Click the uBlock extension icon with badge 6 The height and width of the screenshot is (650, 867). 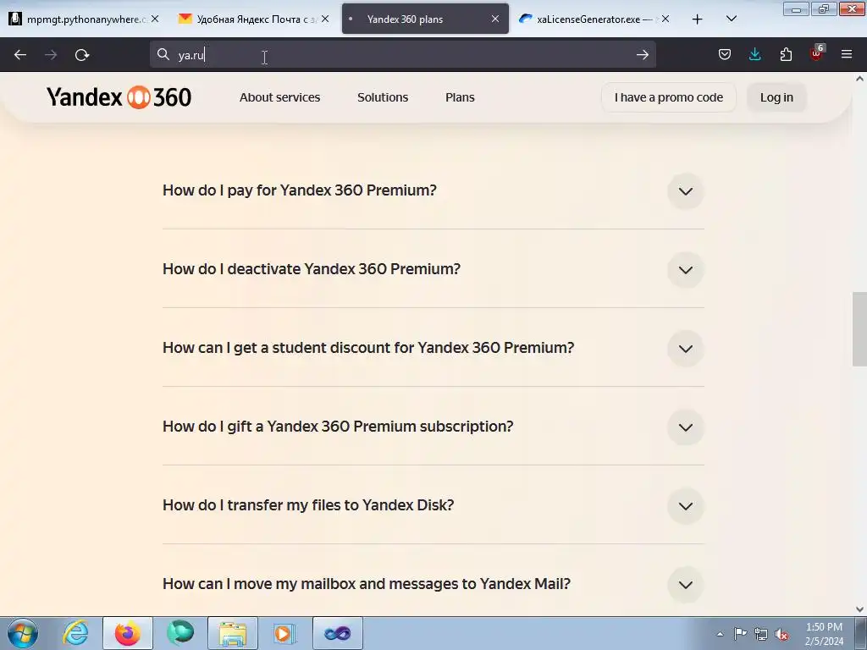click(817, 53)
